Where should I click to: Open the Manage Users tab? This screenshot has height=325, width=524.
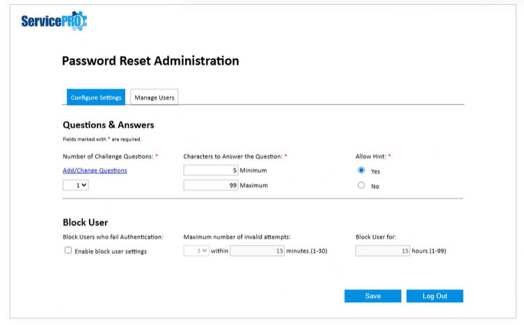(154, 97)
